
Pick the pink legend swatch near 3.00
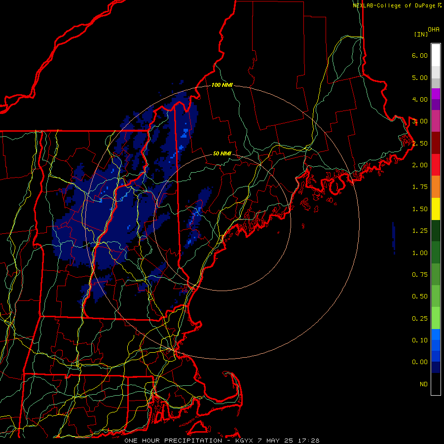pyautogui.click(x=436, y=121)
